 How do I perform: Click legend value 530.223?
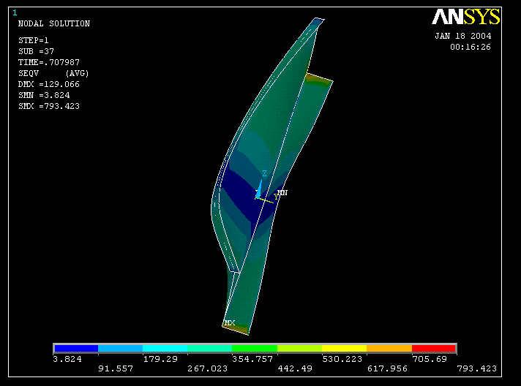point(342,359)
